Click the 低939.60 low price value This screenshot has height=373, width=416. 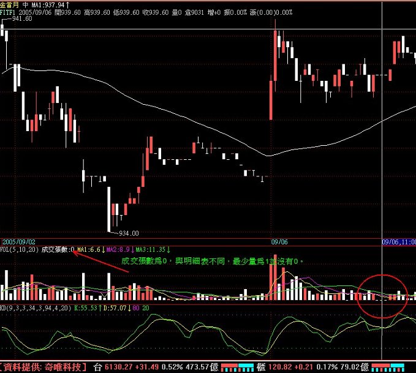point(126,12)
